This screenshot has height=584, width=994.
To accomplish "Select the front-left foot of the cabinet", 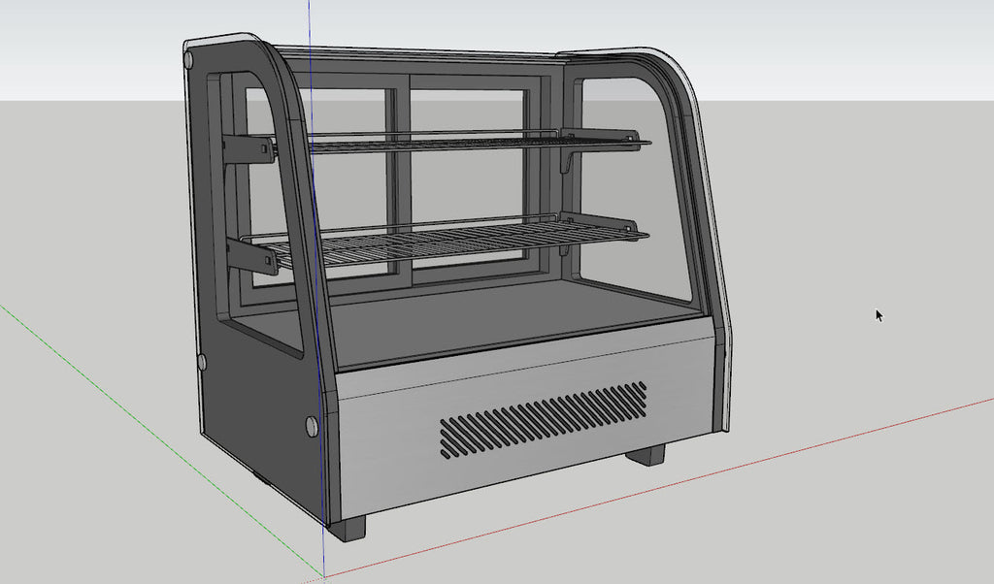I will 348,529.
